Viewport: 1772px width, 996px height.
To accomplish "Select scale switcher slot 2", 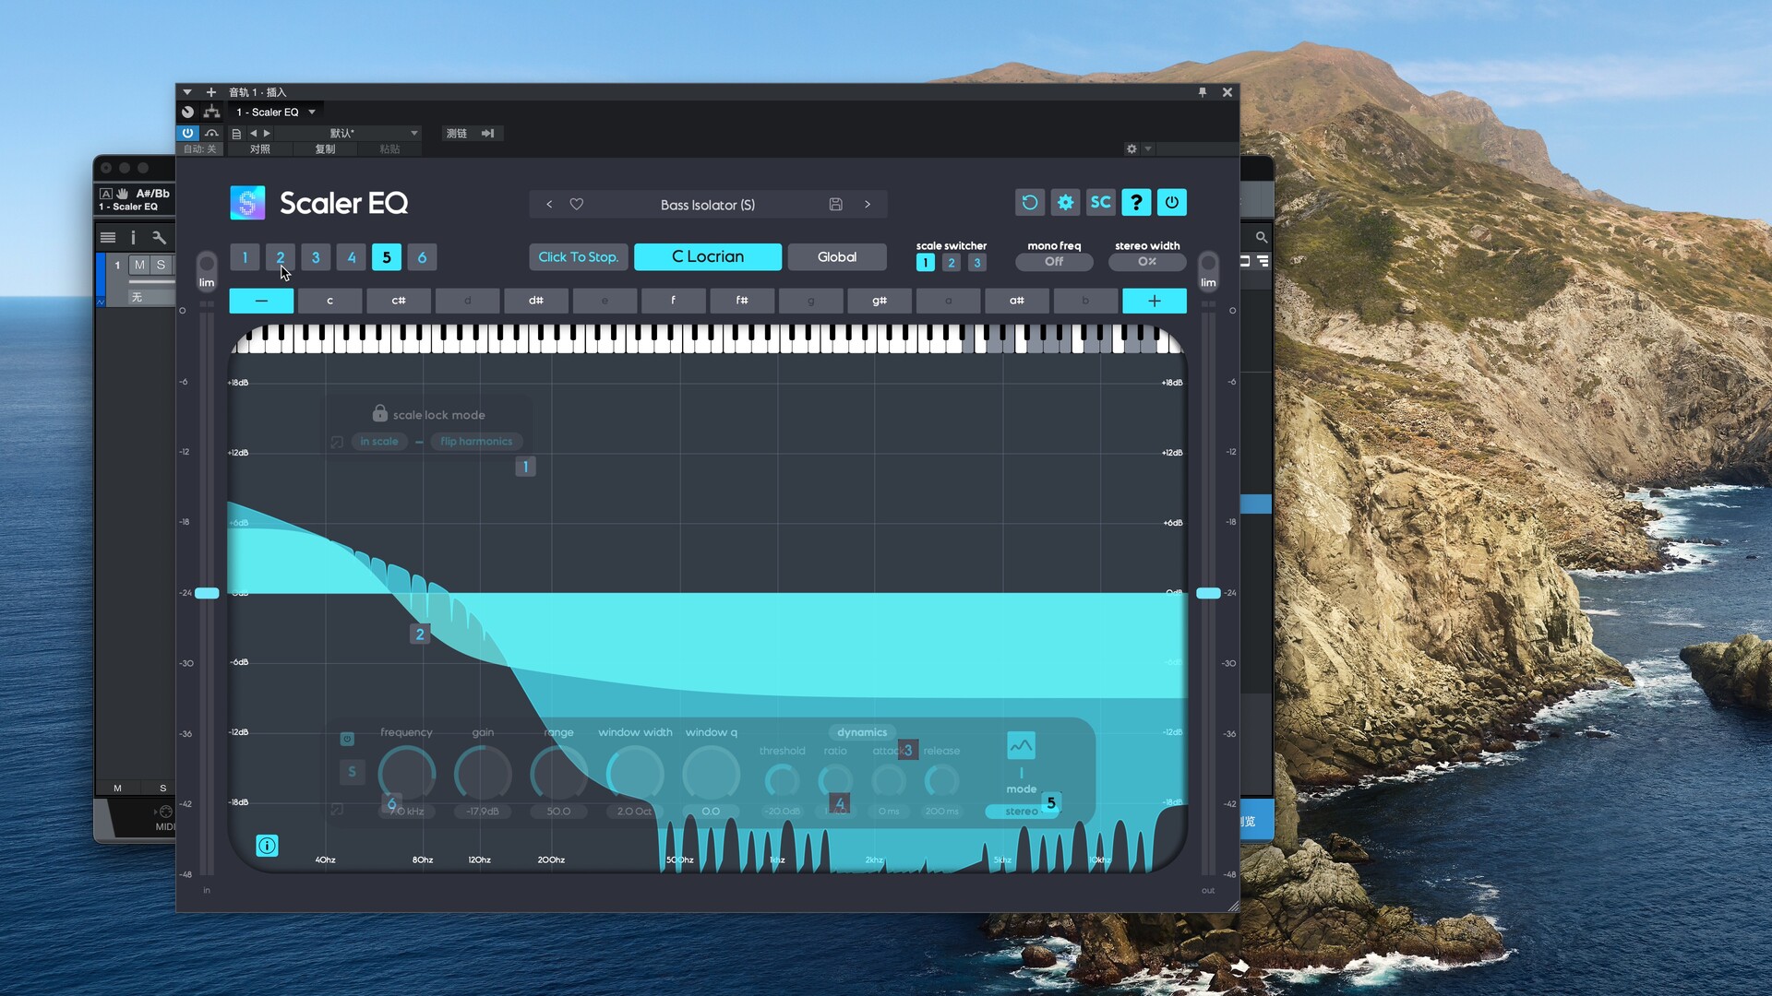I will tap(952, 263).
